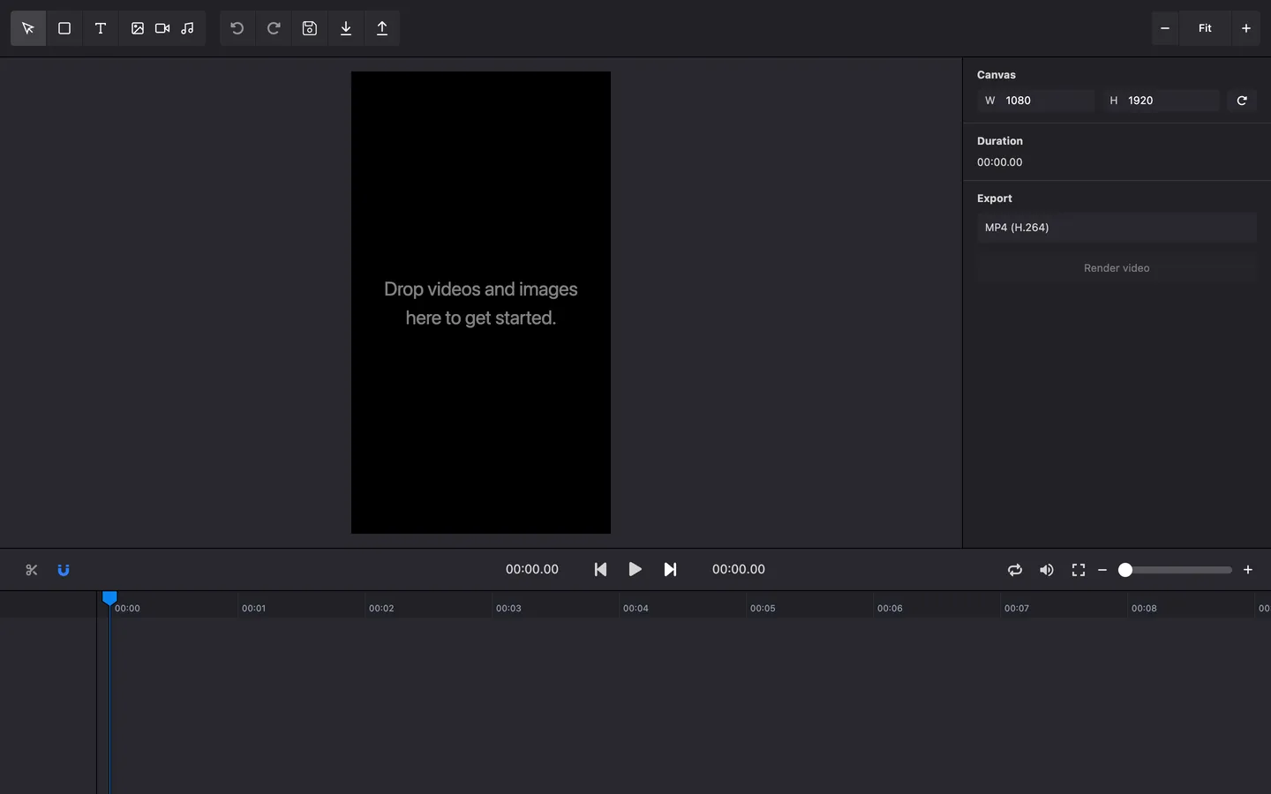
Task: Open the MP4 (H.264) export format dropdown
Action: (x=1117, y=228)
